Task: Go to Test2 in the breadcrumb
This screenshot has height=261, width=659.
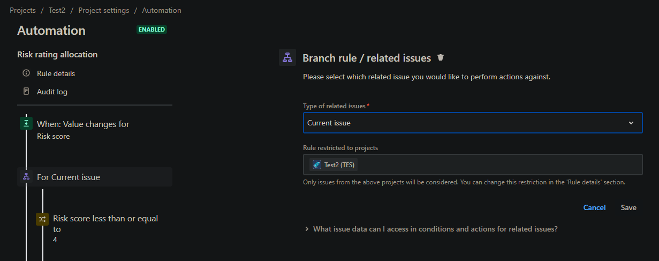Action: click(x=57, y=10)
